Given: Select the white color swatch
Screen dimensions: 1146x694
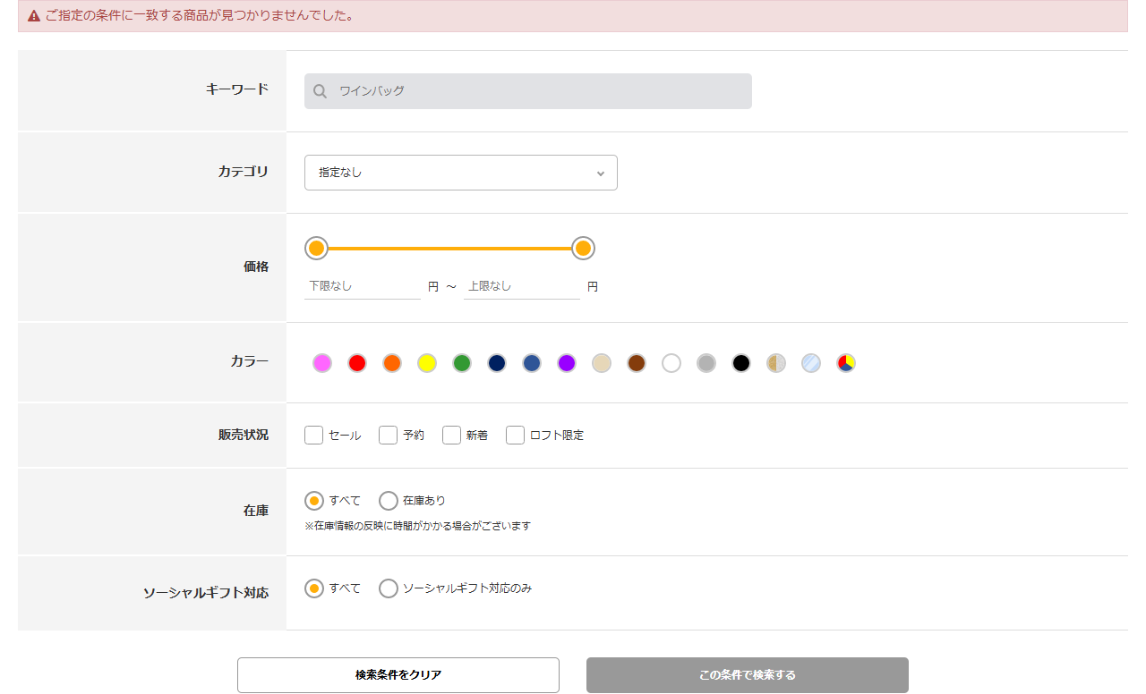Looking at the screenshot, I should tap(671, 363).
